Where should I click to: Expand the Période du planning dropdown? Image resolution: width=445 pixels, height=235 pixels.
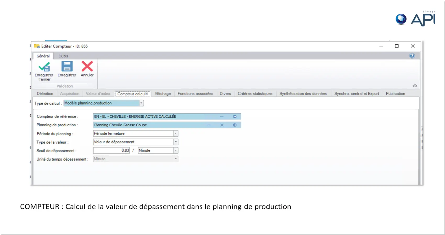coord(176,133)
